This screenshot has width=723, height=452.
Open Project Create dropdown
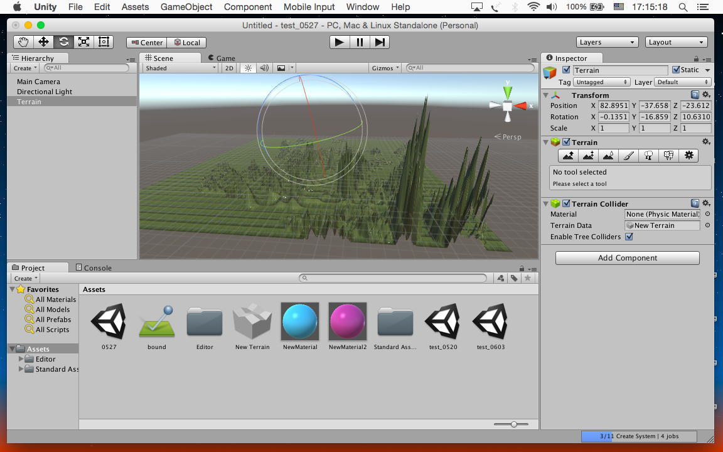(25, 278)
